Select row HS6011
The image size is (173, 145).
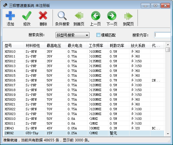83,123
